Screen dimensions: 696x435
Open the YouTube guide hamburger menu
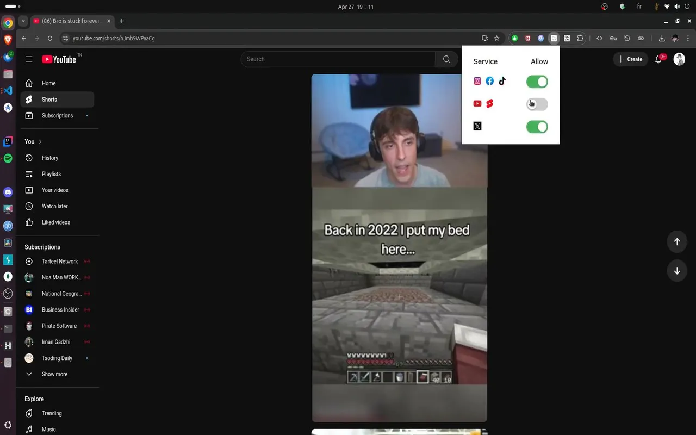tap(29, 59)
